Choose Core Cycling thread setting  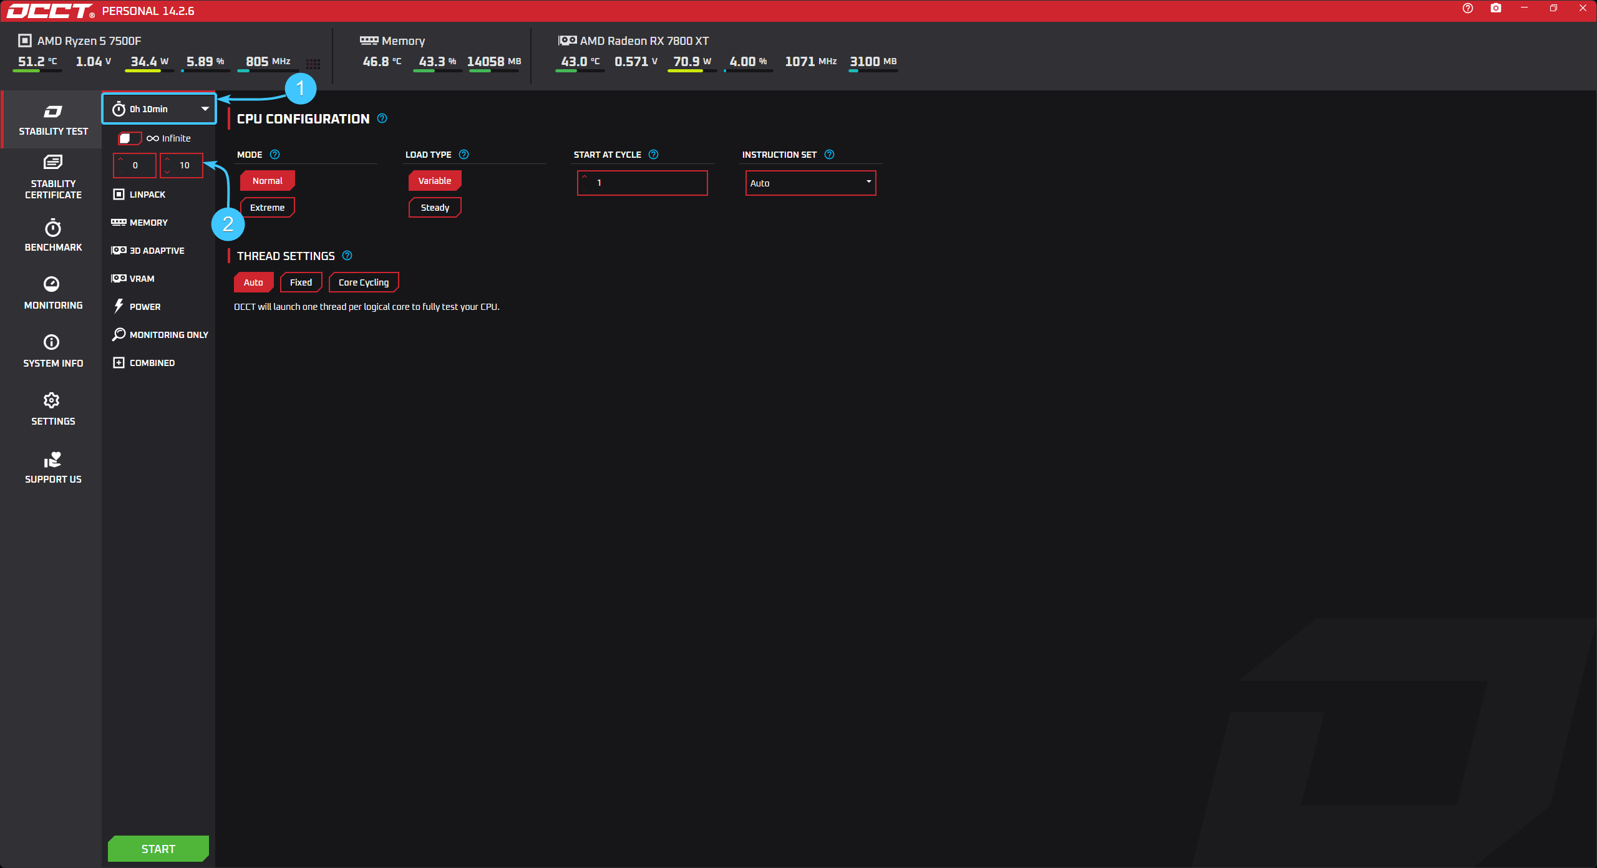363,282
